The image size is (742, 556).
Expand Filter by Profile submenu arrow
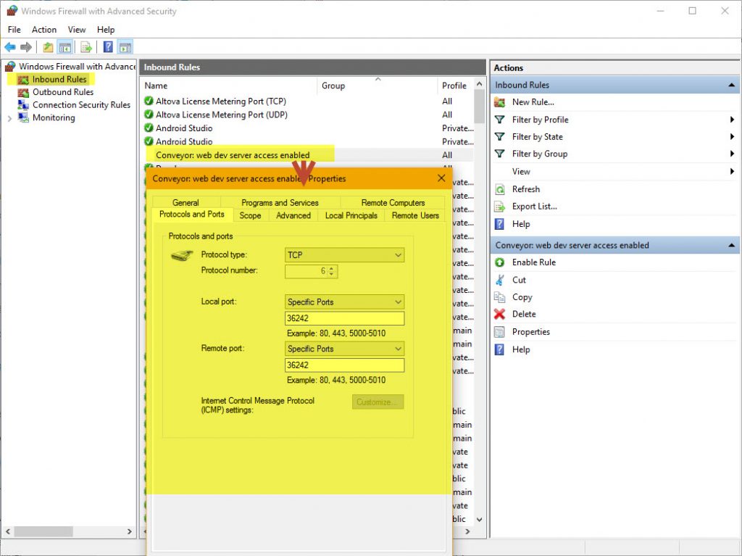[x=732, y=120]
